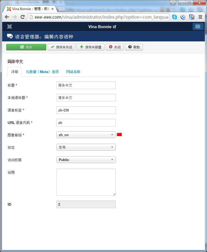Open Vina Bonnie site link
The image size is (207, 252).
tap(102, 27)
